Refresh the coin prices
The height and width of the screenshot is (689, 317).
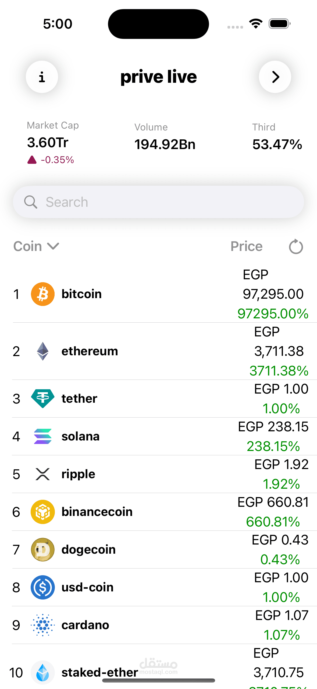pyautogui.click(x=296, y=246)
